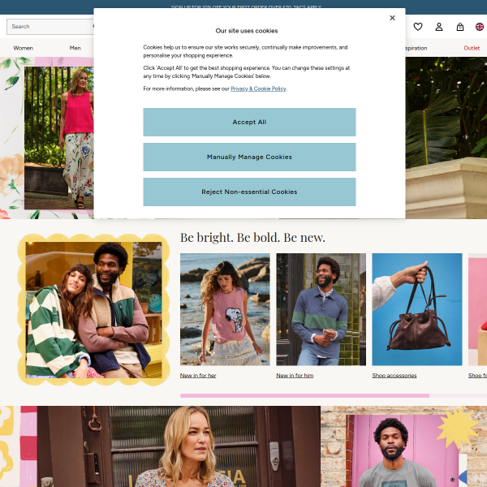The width and height of the screenshot is (487, 487).
Task: Open the Men menu
Action: (75, 48)
